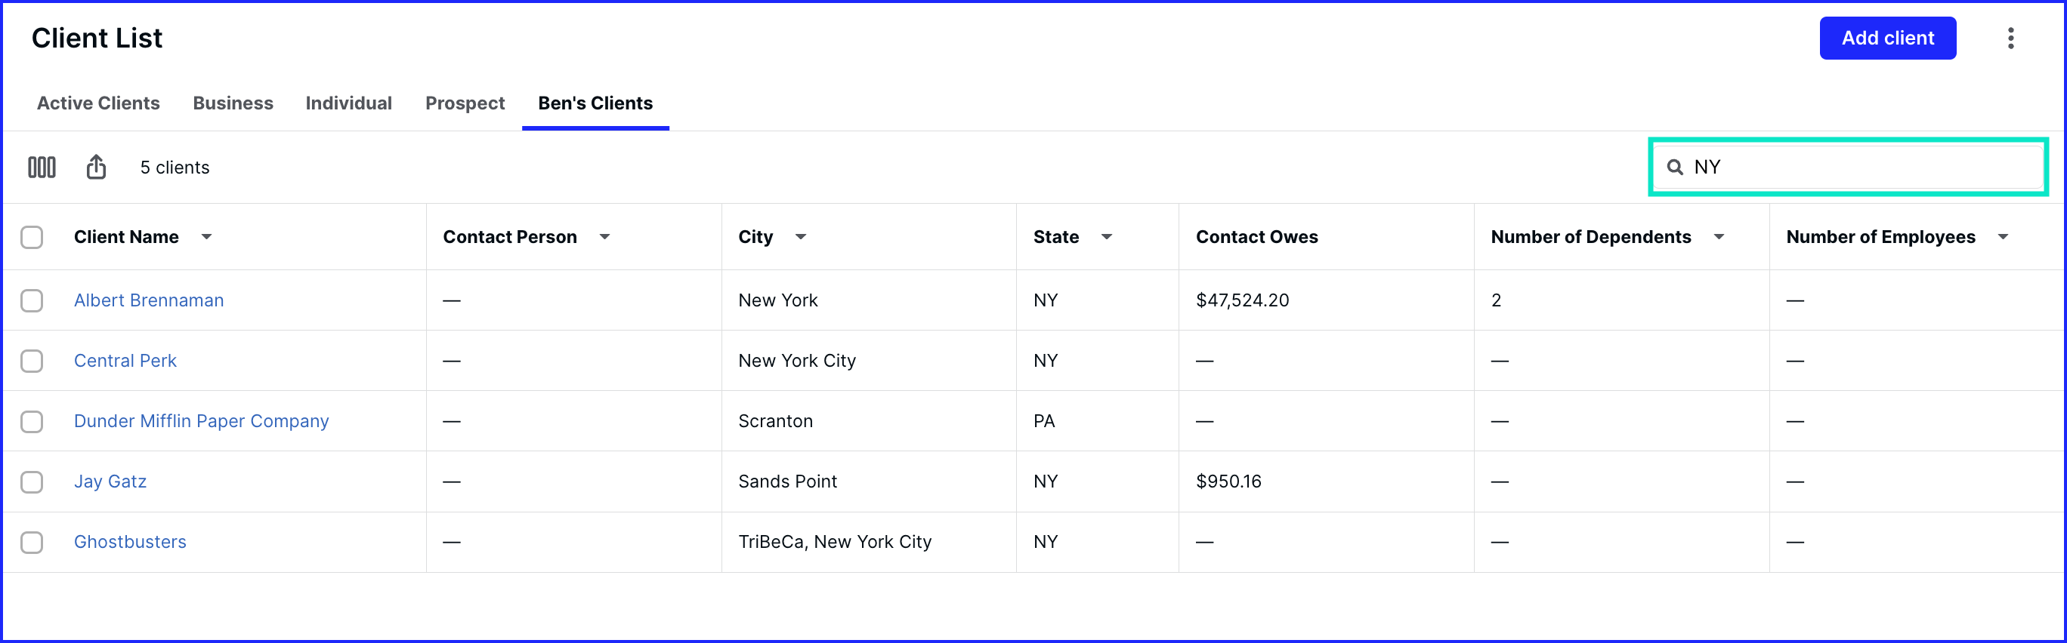2067x643 pixels.
Task: Expand the State column filter arrow
Action: (1107, 237)
